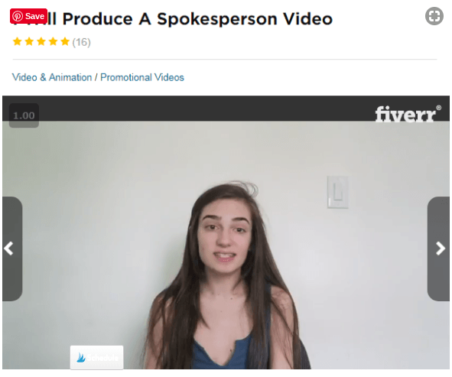Click the blue sail icon beside Schedule
Screen dimensions: 452x377
(x=81, y=358)
